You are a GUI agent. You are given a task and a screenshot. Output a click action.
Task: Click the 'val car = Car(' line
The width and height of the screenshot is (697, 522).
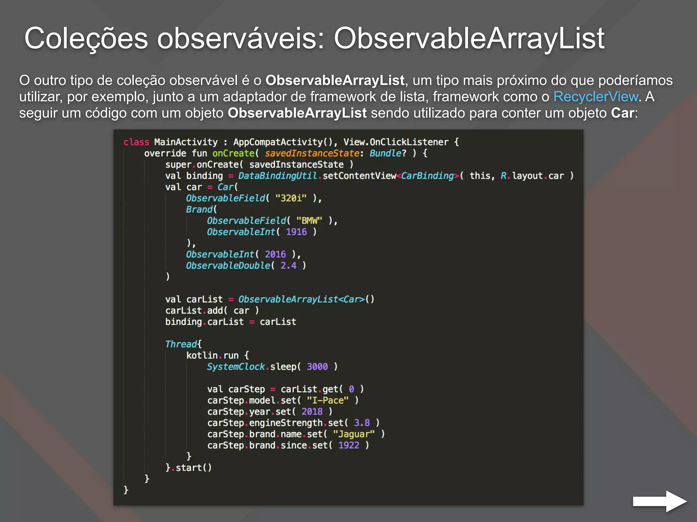coord(202,187)
